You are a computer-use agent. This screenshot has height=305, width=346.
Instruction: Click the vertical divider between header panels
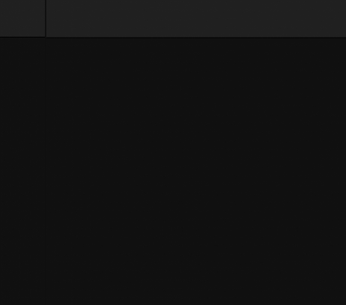click(46, 19)
